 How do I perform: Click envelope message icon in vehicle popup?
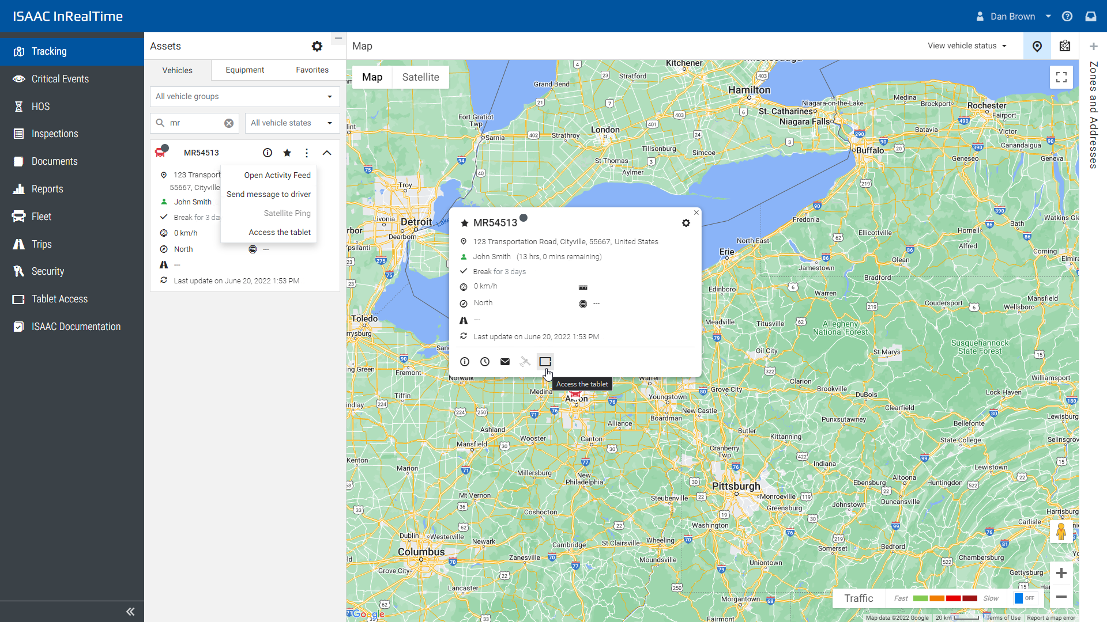505,362
